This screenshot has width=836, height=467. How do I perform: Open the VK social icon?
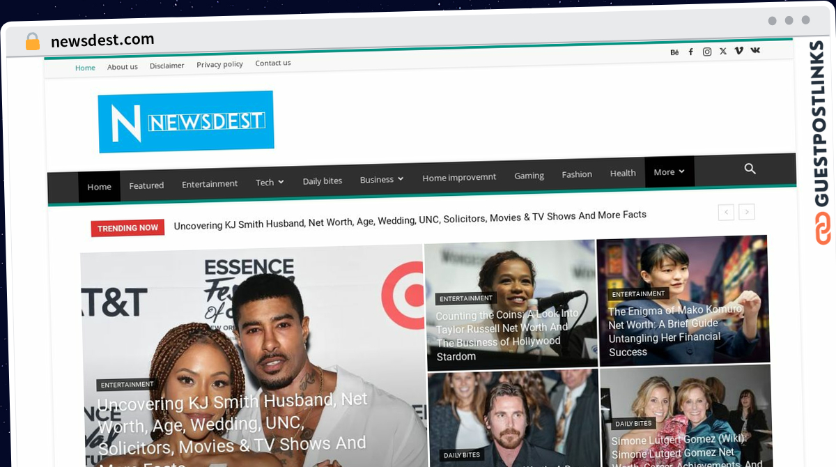coord(755,50)
